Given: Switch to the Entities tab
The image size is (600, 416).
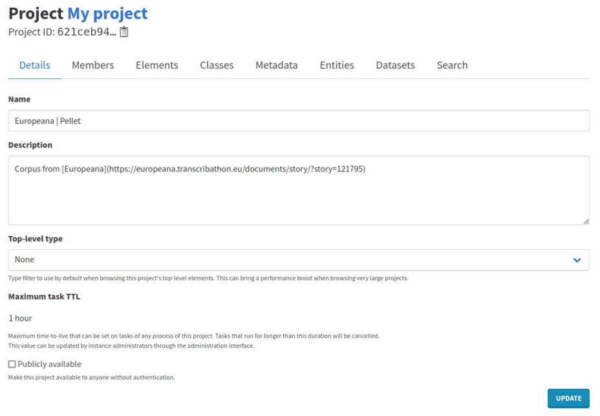Looking at the screenshot, I should coord(337,65).
